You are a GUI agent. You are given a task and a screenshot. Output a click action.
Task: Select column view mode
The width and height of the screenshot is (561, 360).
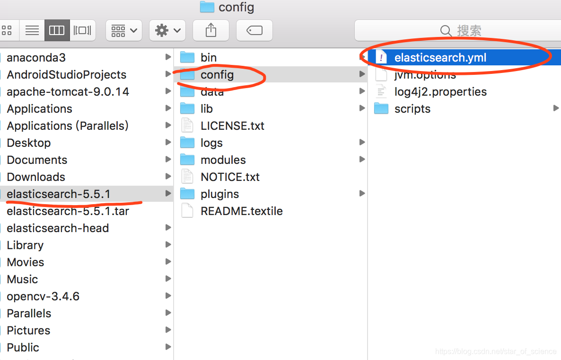(57, 30)
